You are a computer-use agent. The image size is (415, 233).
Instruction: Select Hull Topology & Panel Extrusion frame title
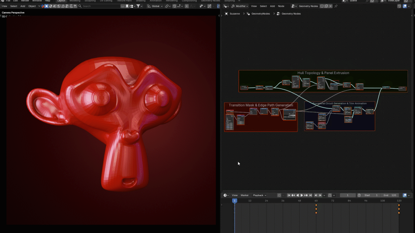323,73
